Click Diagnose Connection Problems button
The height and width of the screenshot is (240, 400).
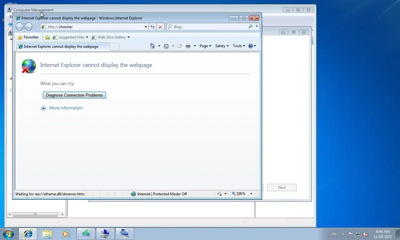tap(74, 95)
